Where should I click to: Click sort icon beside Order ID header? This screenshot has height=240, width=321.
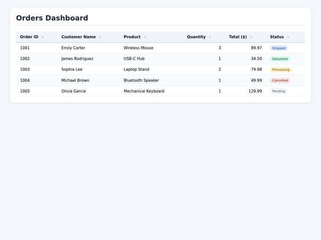pos(43,37)
